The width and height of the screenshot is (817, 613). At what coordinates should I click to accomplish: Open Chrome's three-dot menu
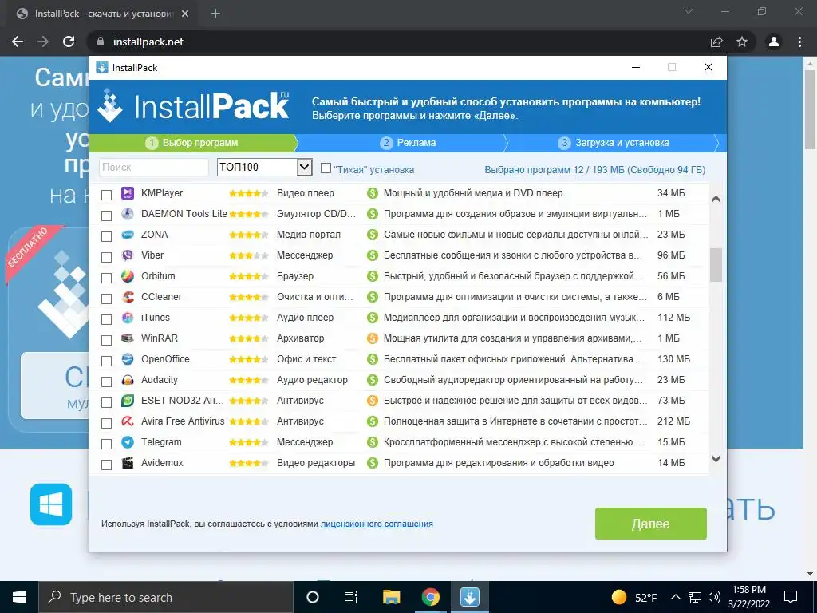799,42
